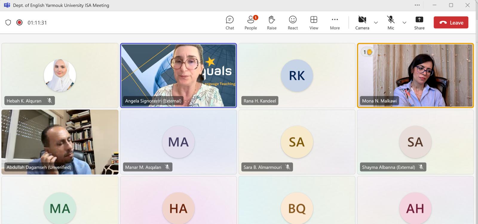The height and width of the screenshot is (224, 478).
Task: Click the BQ participant avatar
Action: [x=297, y=208]
